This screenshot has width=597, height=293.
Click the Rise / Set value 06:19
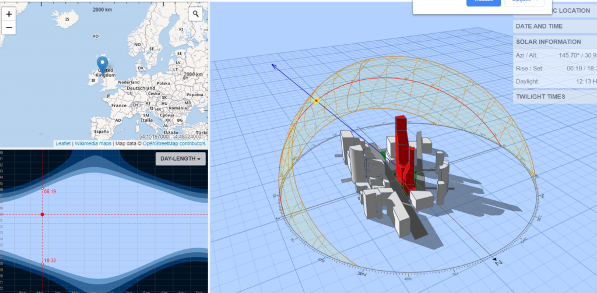pos(574,69)
